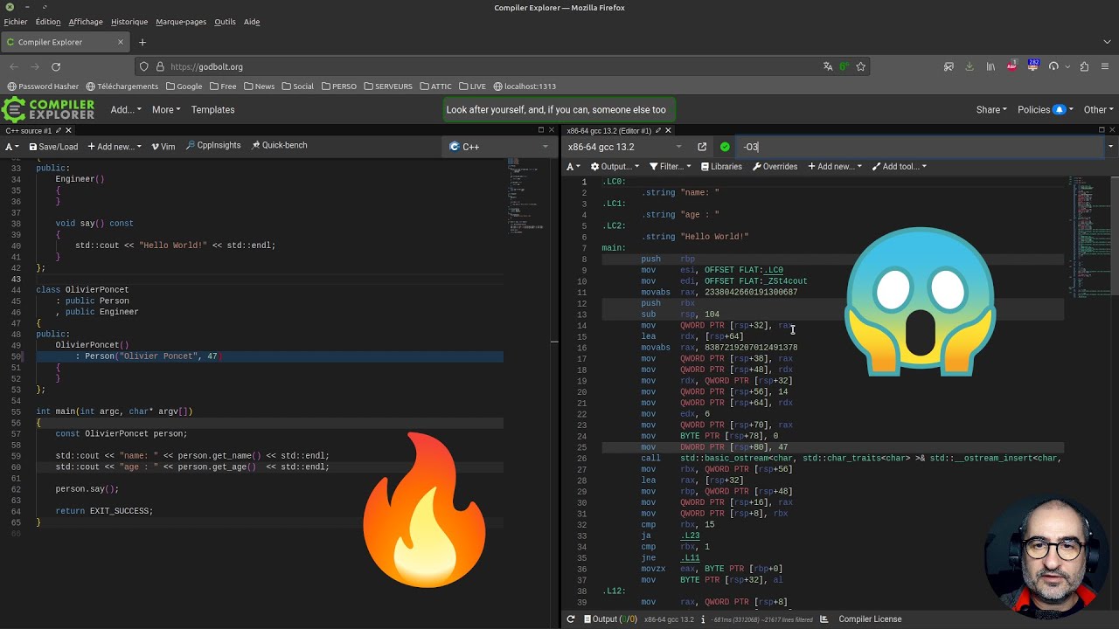Select the x86-64 gcc 13.2 (Editor #1) tab
Viewport: 1119px width, 629px height.
(608, 130)
